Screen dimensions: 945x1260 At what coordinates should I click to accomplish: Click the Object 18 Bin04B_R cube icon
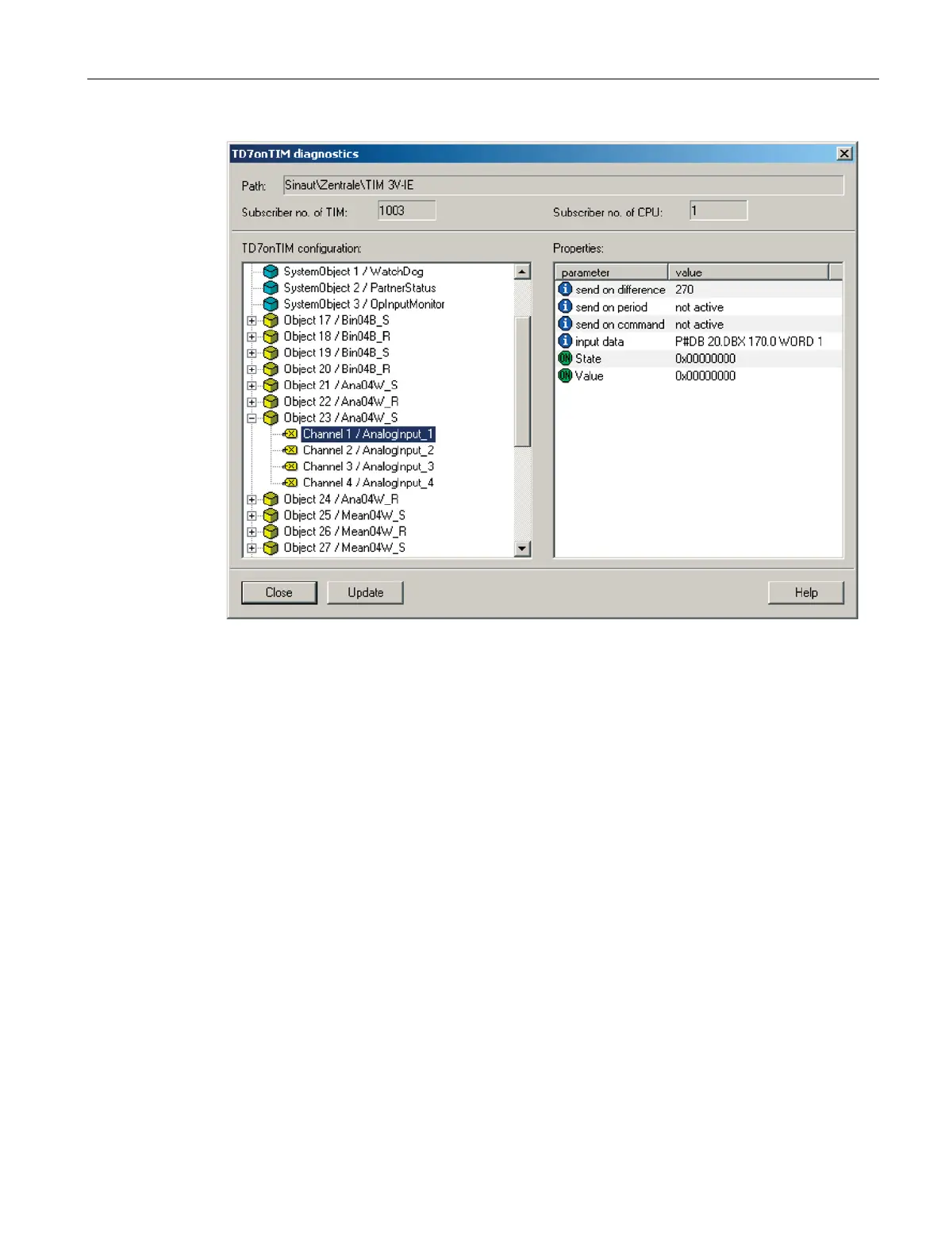tap(271, 337)
